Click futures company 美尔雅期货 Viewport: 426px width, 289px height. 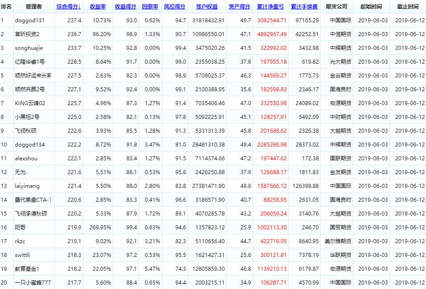click(x=338, y=241)
